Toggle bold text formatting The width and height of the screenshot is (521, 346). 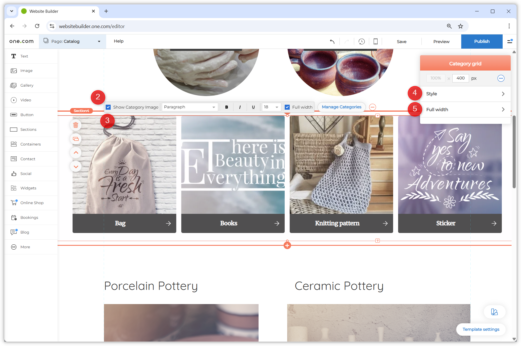[227, 107]
